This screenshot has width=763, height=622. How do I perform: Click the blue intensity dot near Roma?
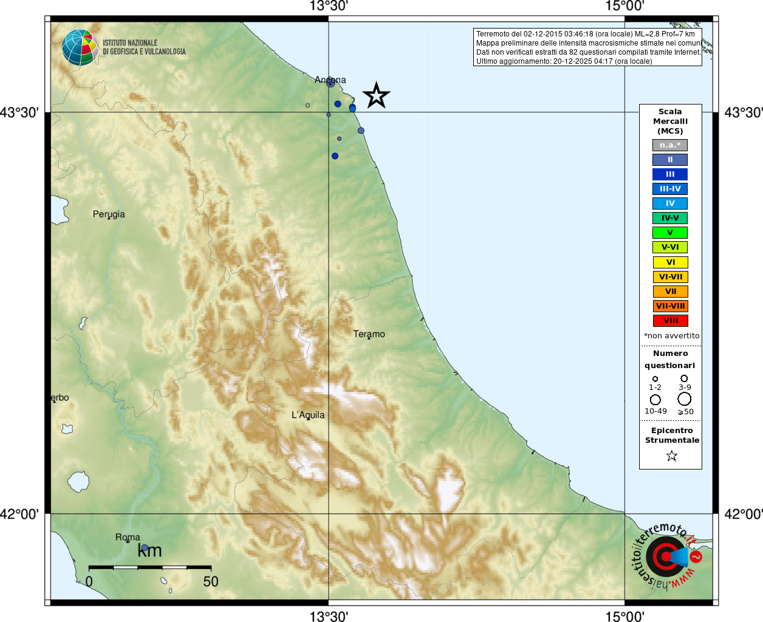point(145,548)
